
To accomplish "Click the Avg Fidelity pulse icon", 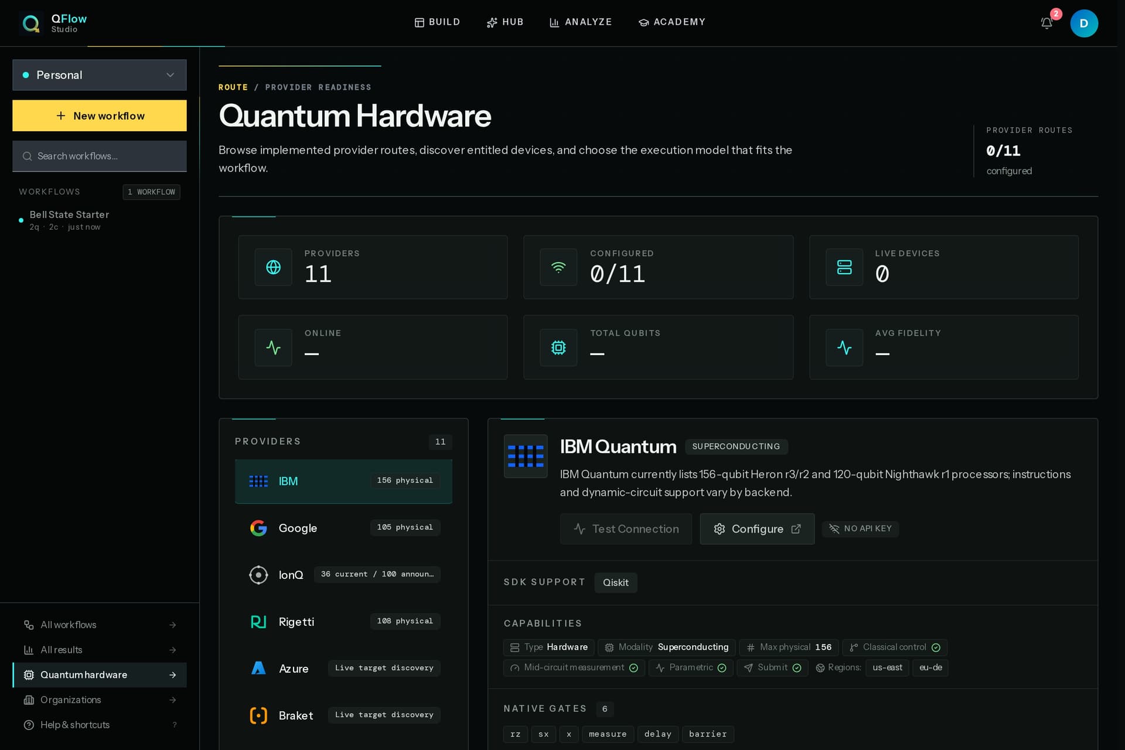I will point(844,347).
